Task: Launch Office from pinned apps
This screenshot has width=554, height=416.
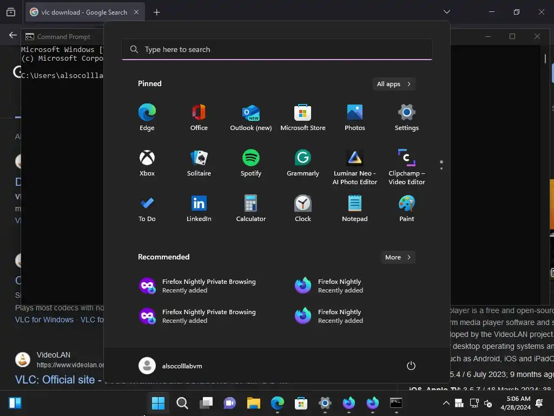Action: click(199, 118)
